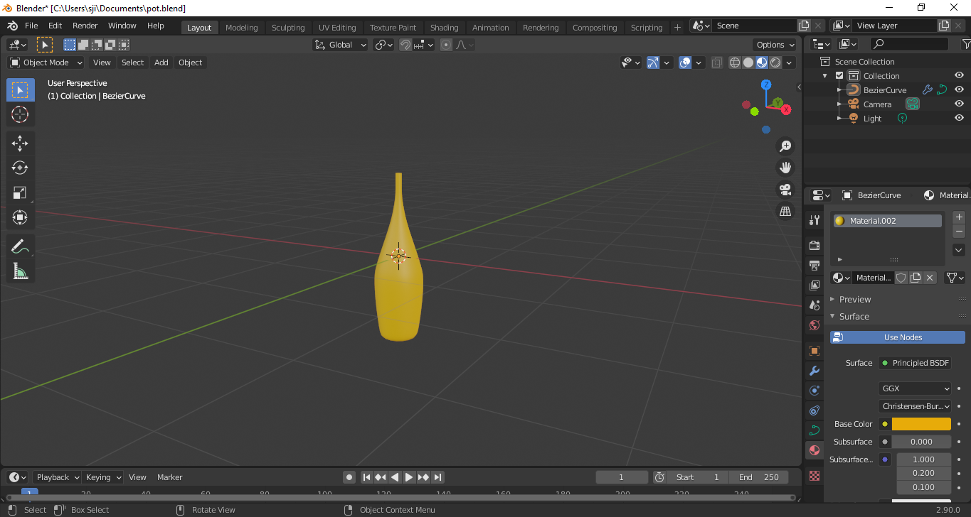Open the transform orientation Global dropdown
Image resolution: width=971 pixels, height=517 pixels.
click(339, 44)
